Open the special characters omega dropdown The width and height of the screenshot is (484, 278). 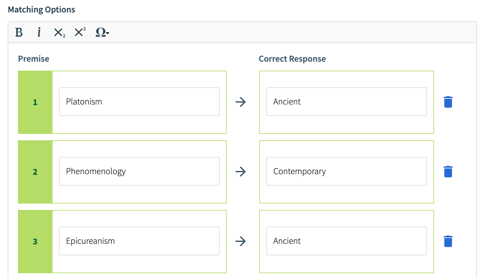click(102, 33)
